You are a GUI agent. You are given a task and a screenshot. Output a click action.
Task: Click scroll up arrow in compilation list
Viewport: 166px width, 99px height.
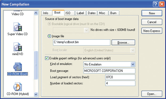click(x=36, y=13)
